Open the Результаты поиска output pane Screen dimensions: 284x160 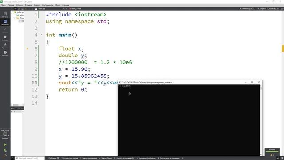[69, 158]
